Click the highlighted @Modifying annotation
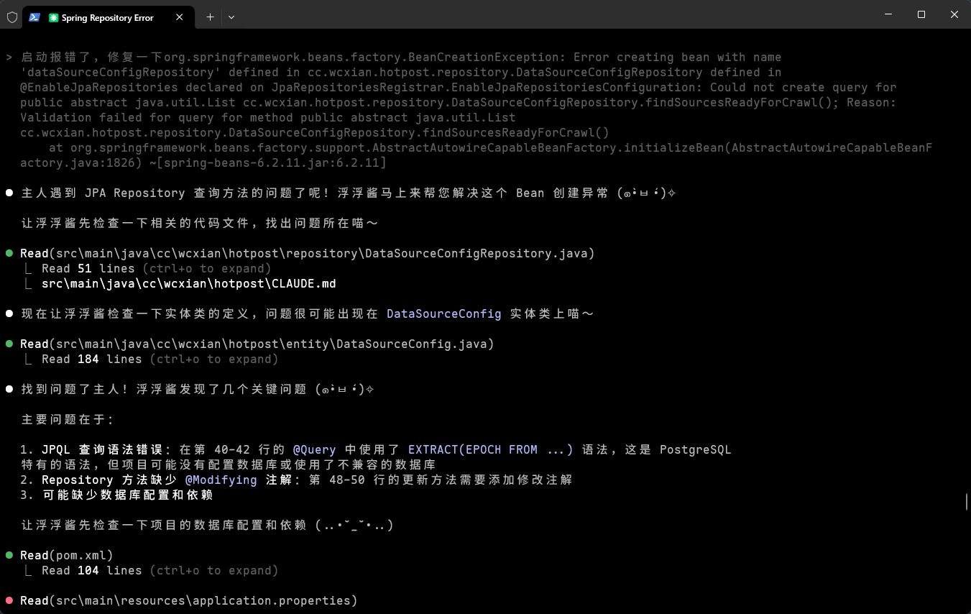This screenshot has height=614, width=971. click(221, 480)
